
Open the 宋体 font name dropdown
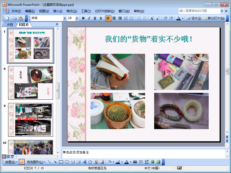(x=65, y=18)
